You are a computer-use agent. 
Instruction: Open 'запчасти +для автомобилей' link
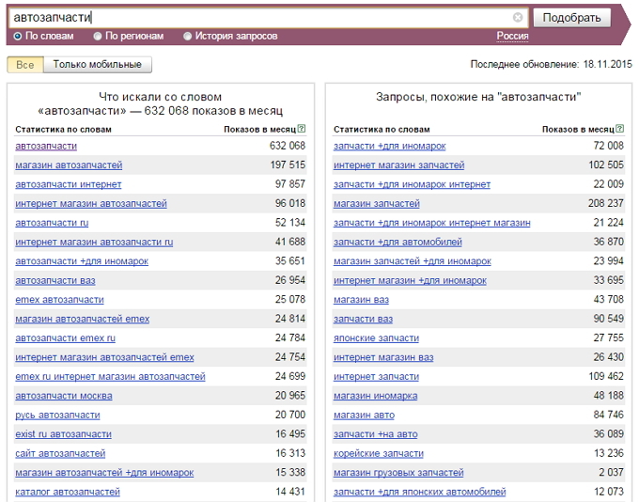click(397, 243)
